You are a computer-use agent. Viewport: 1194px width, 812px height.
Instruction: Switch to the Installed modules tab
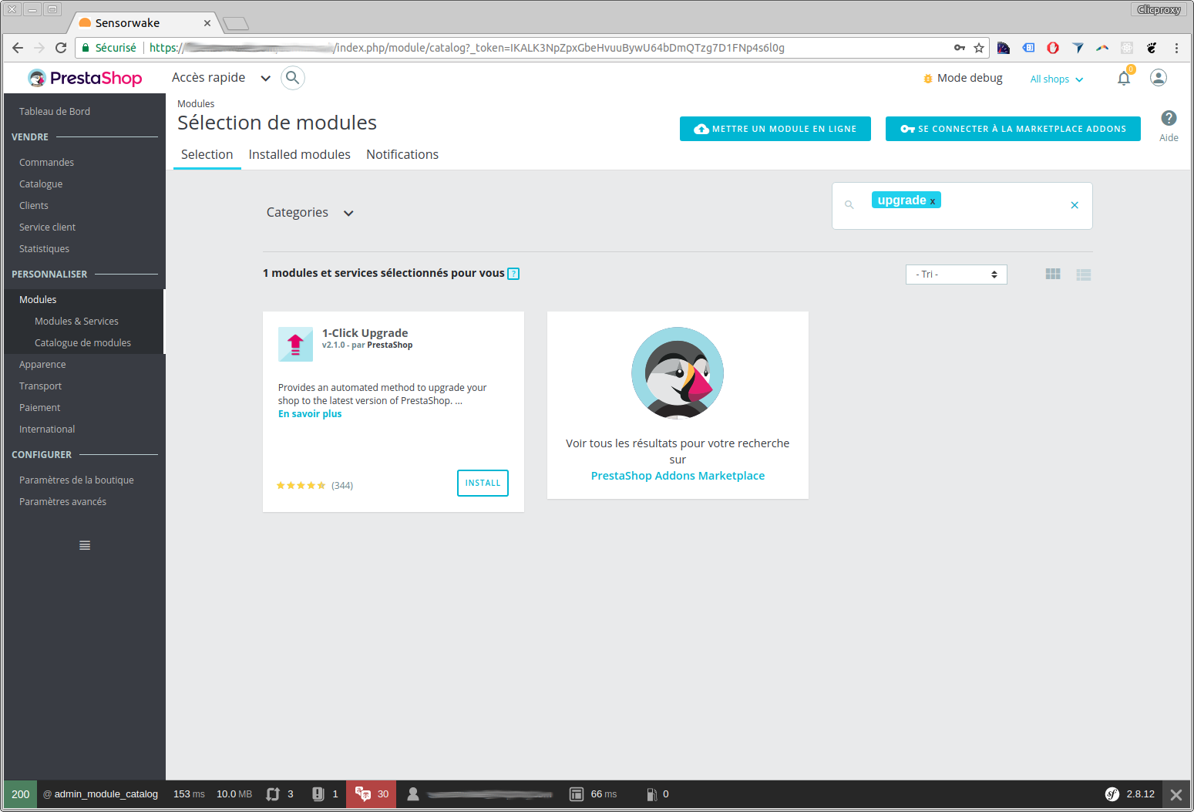299,155
